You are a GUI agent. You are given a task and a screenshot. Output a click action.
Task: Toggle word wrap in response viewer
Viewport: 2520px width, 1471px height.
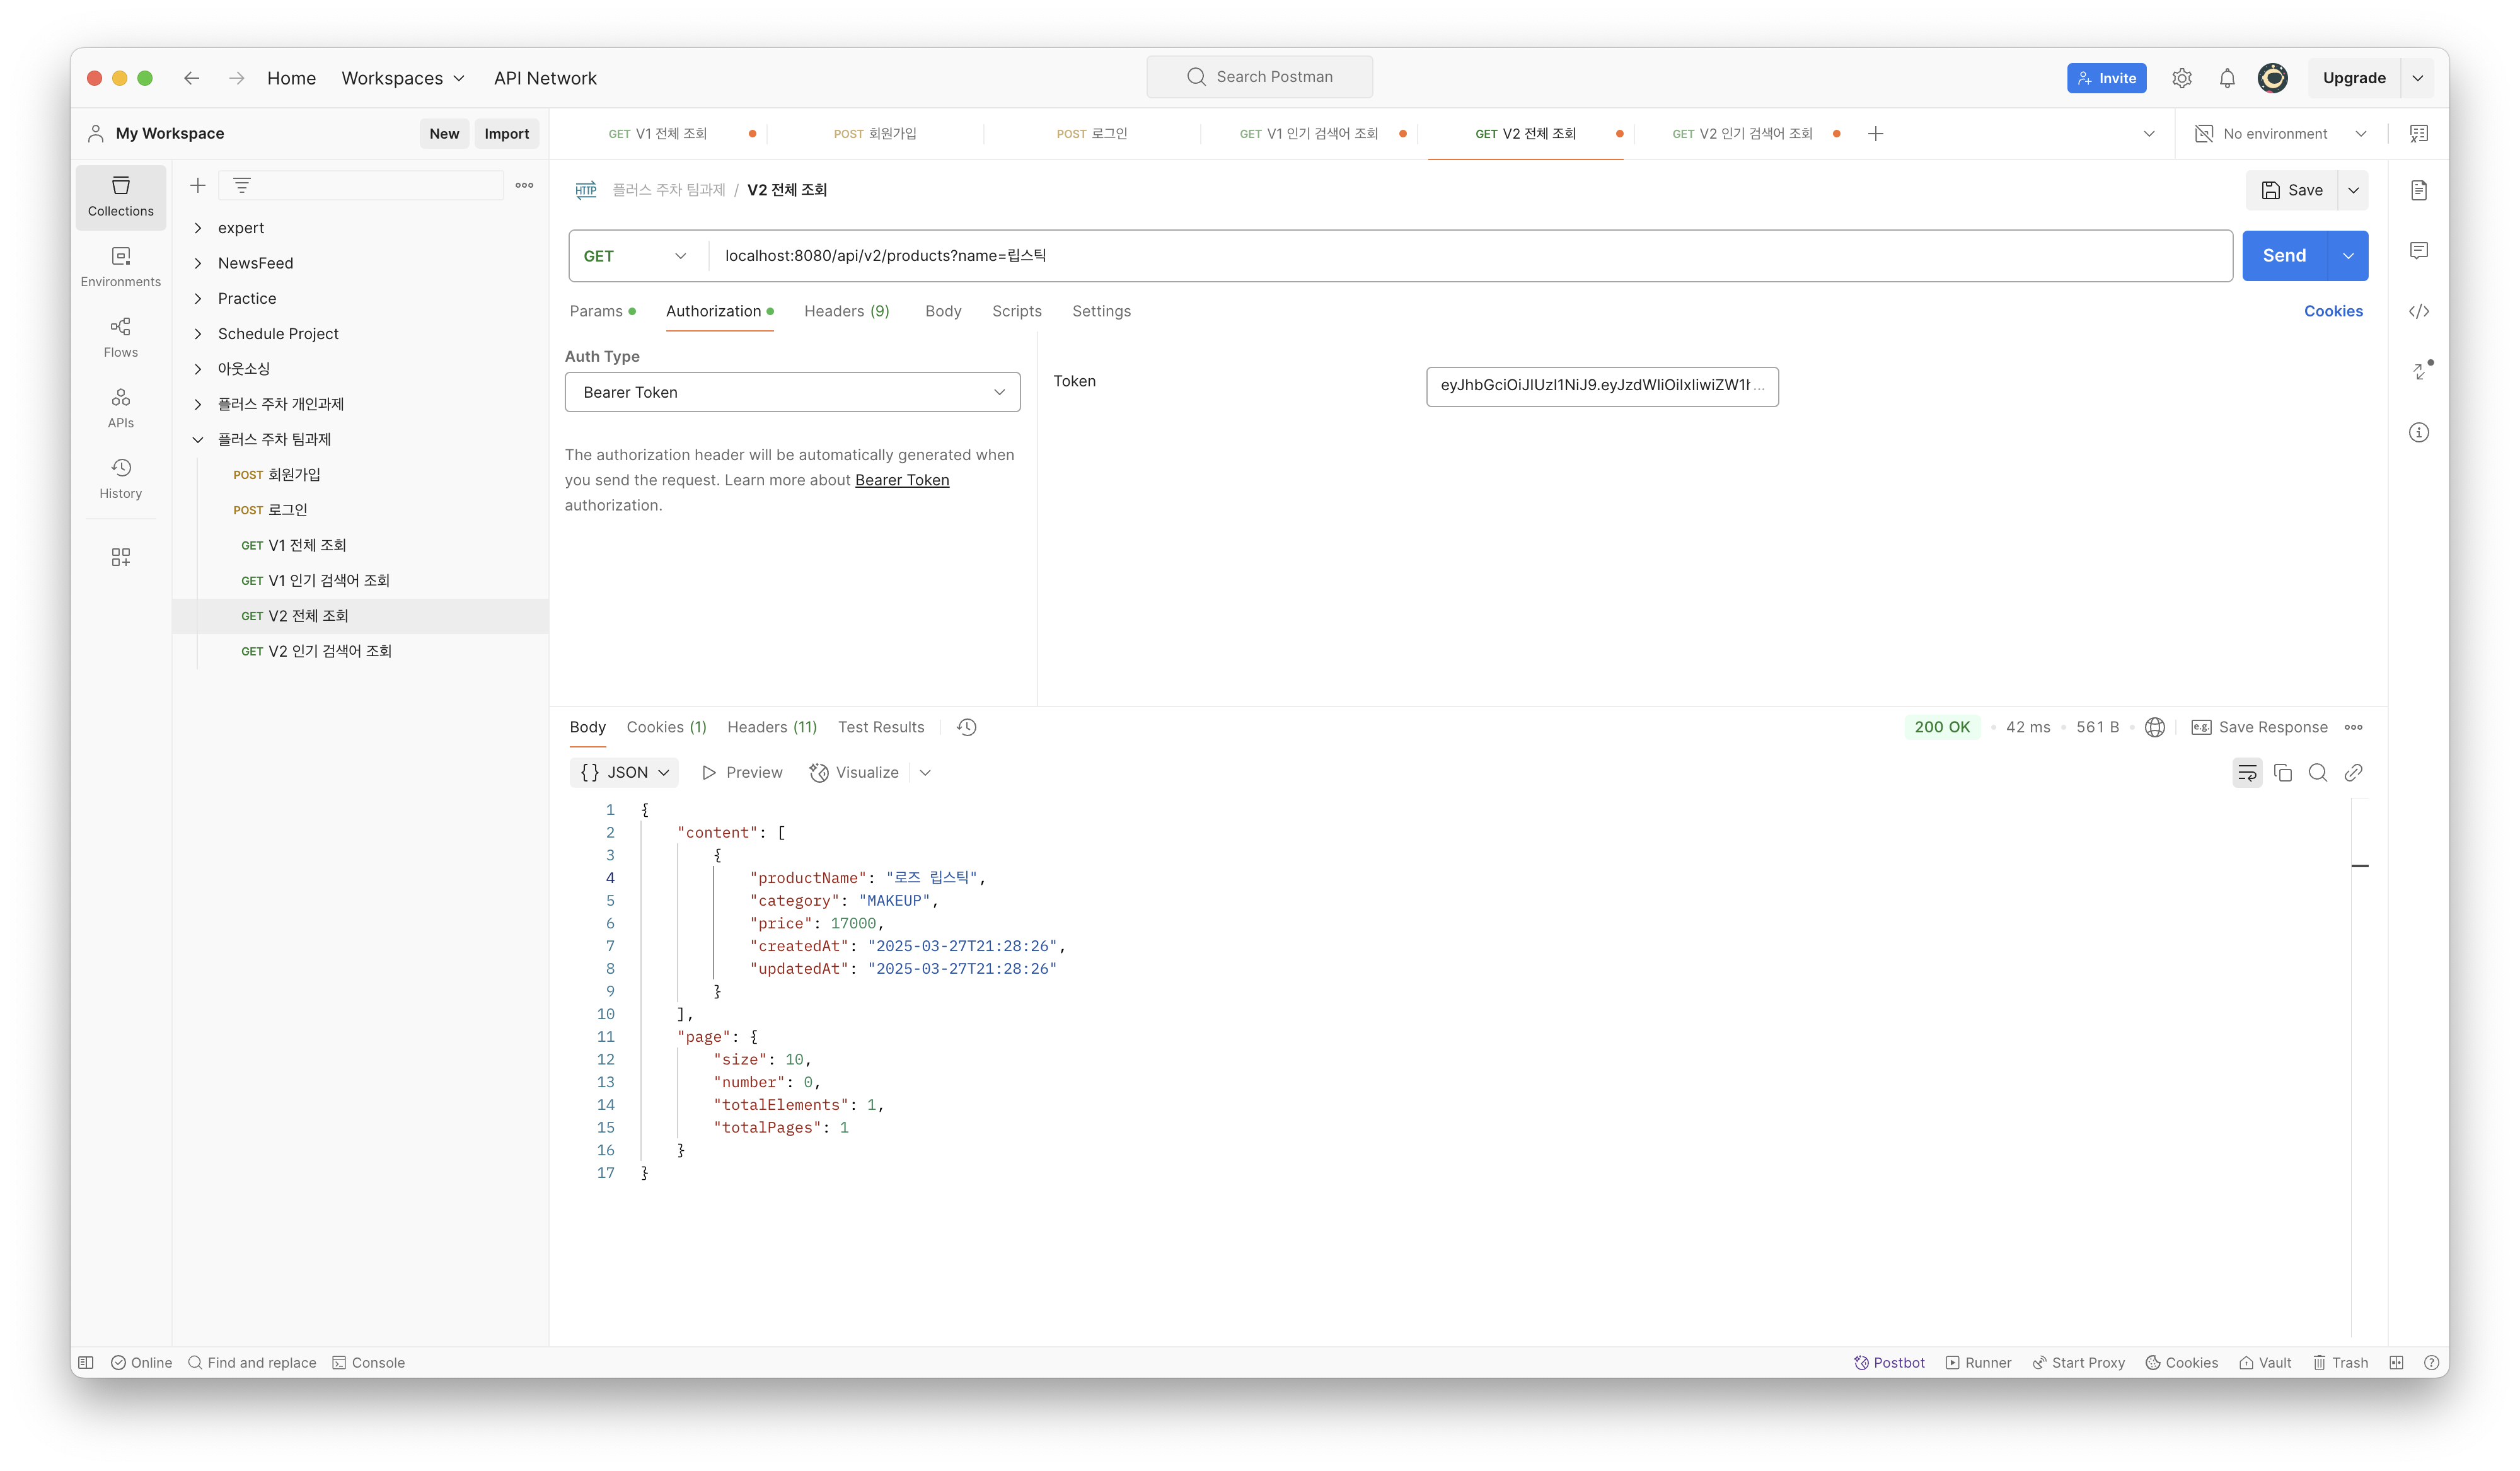[x=2246, y=772]
